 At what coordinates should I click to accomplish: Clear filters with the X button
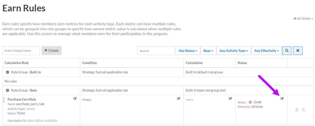click(298, 51)
